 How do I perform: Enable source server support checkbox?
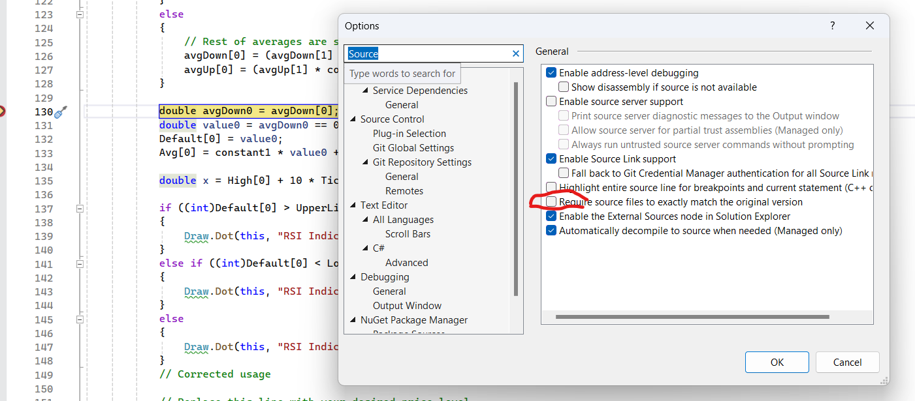551,102
